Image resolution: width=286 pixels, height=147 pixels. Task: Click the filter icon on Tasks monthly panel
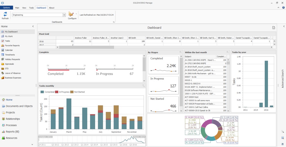[143, 86]
